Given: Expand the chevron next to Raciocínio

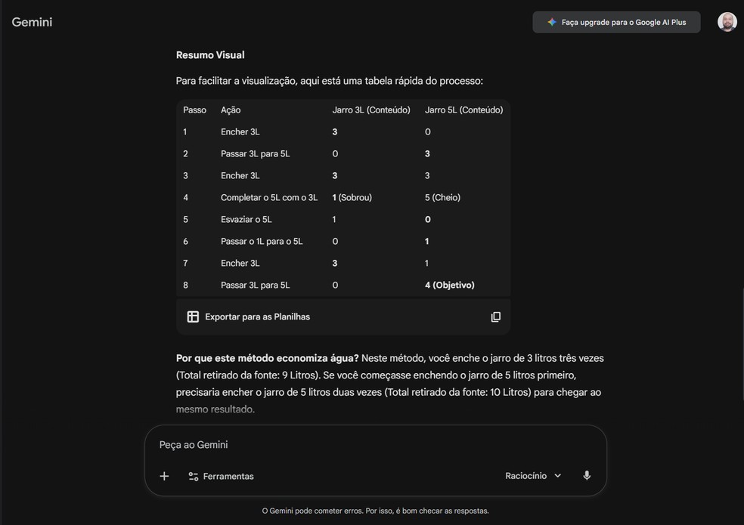Looking at the screenshot, I should [x=558, y=476].
